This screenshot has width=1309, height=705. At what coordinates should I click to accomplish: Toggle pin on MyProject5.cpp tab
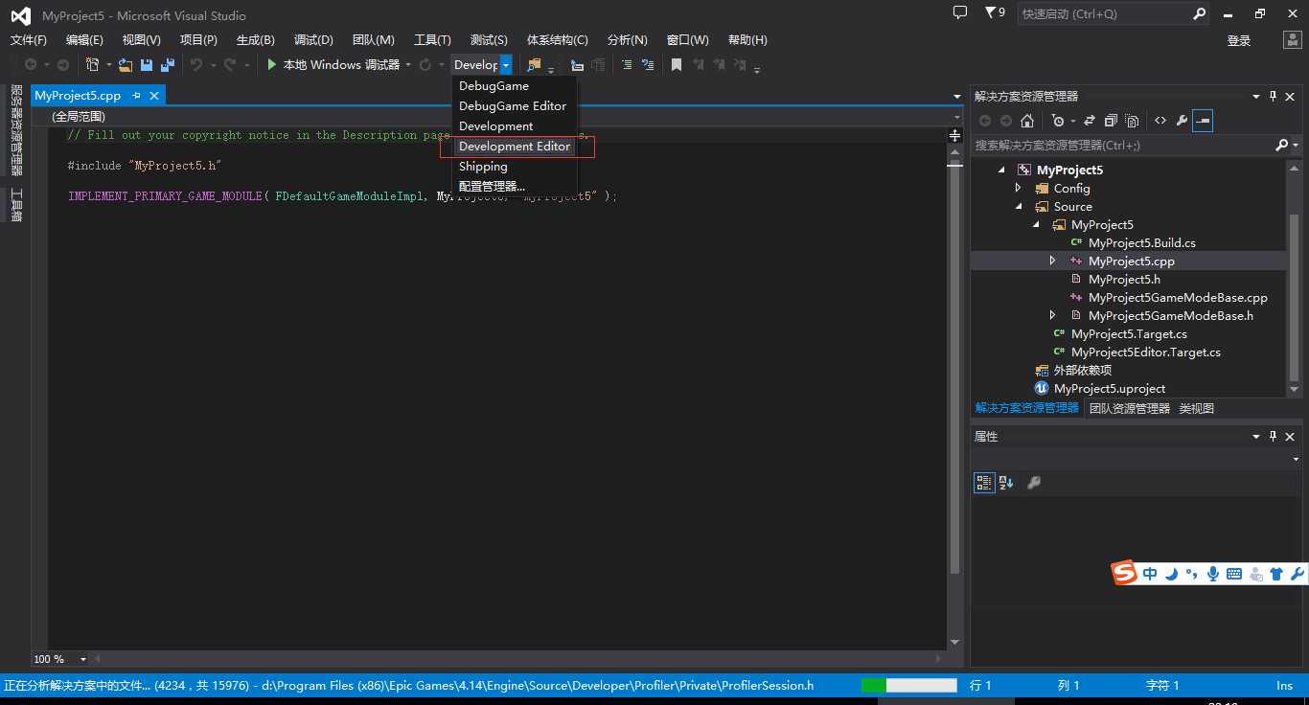(137, 96)
